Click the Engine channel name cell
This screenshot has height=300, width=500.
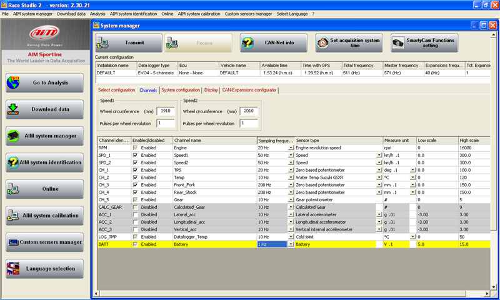click(214, 148)
